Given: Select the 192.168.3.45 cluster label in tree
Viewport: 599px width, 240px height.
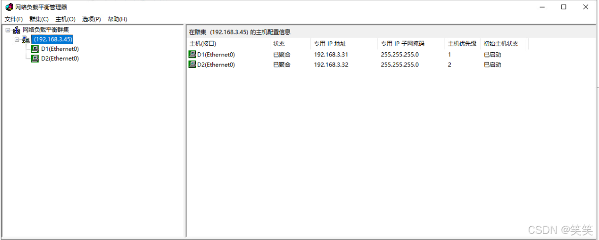Looking at the screenshot, I should [52, 39].
